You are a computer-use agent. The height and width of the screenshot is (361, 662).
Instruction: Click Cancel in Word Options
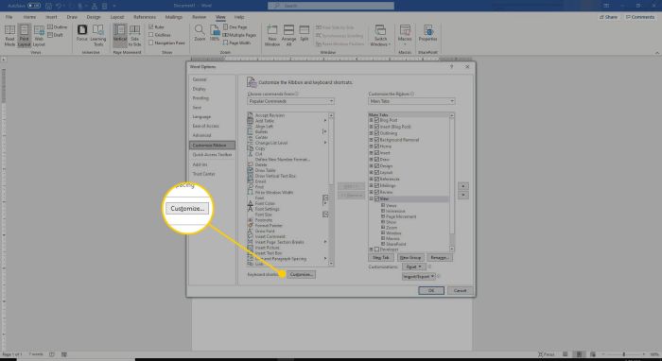click(460, 290)
